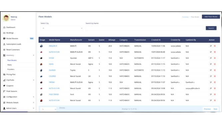The height and width of the screenshot is (125, 222).
Task: Open the CELERIO model link
Action: (52, 76)
